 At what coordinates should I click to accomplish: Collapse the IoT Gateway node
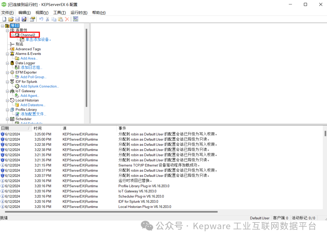coord(7,91)
